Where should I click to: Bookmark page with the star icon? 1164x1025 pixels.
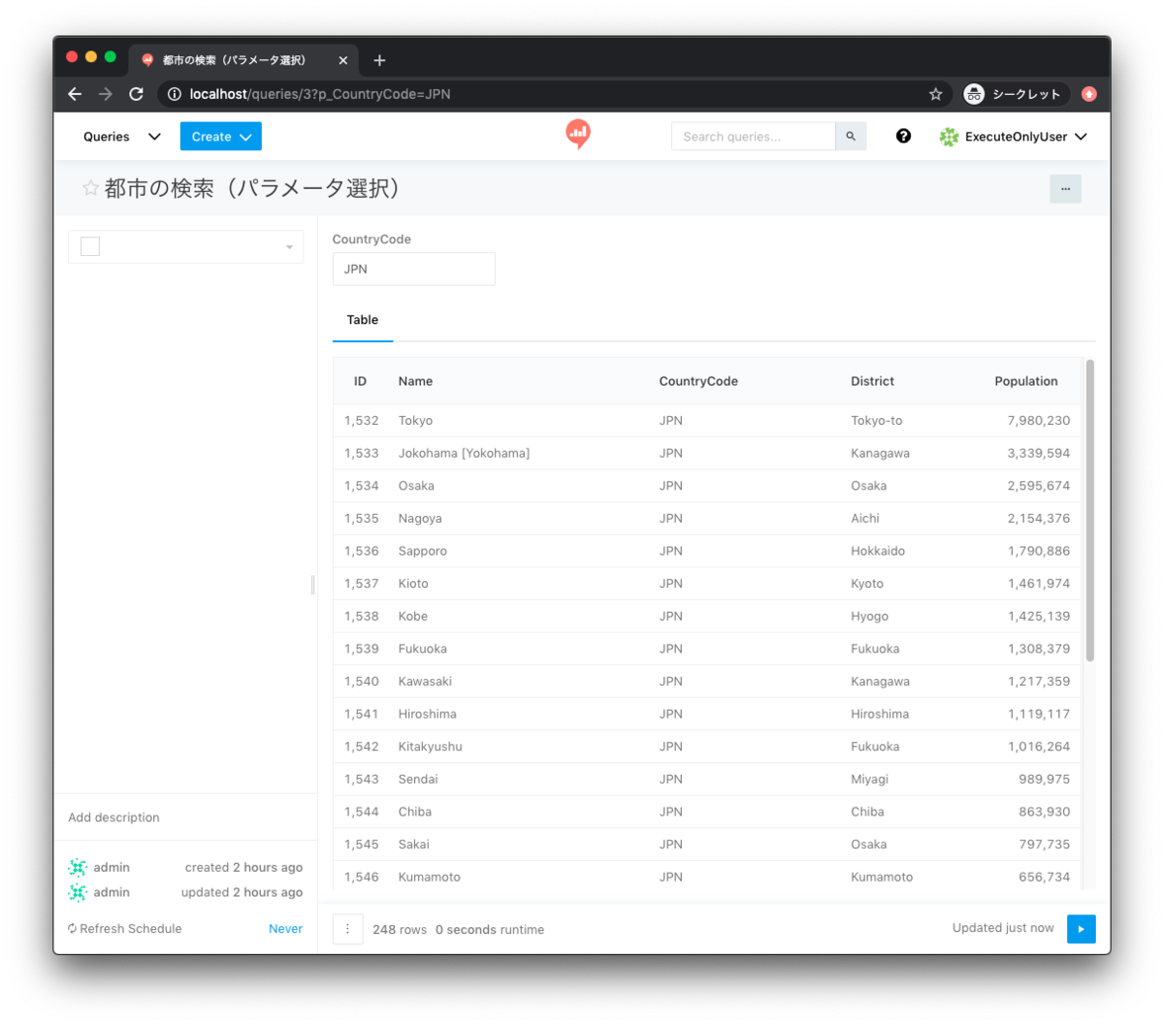935,94
